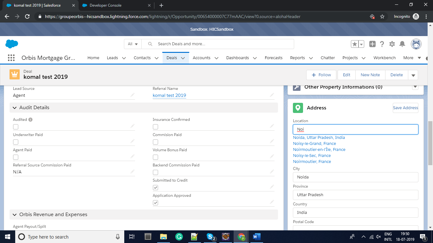Open the App Launcher grid icon
Screen dimensions: 433x243
coord(11,58)
